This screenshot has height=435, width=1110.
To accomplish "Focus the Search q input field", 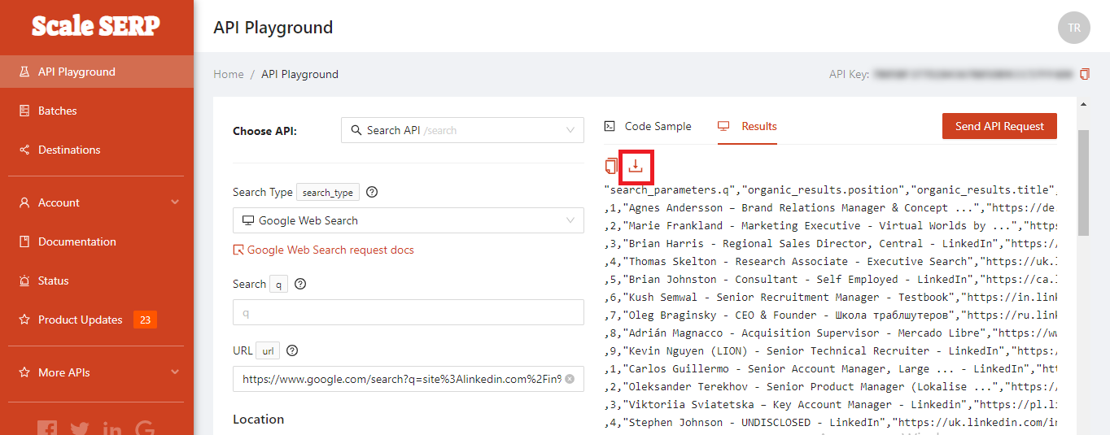I will point(409,312).
